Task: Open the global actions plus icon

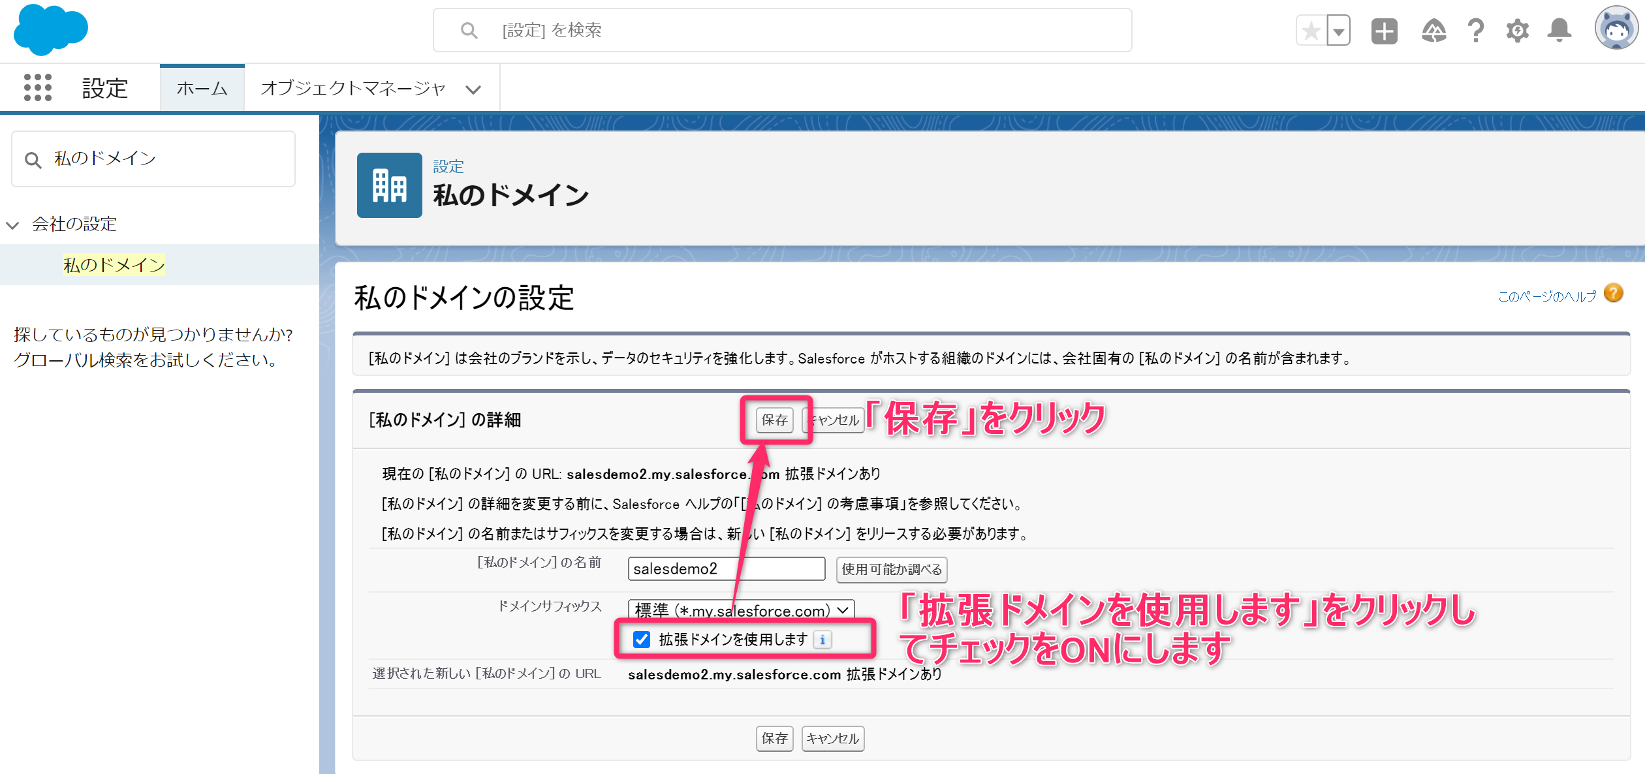Action: coord(1384,31)
